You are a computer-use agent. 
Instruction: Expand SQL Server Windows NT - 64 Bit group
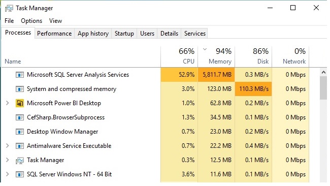[8, 174]
